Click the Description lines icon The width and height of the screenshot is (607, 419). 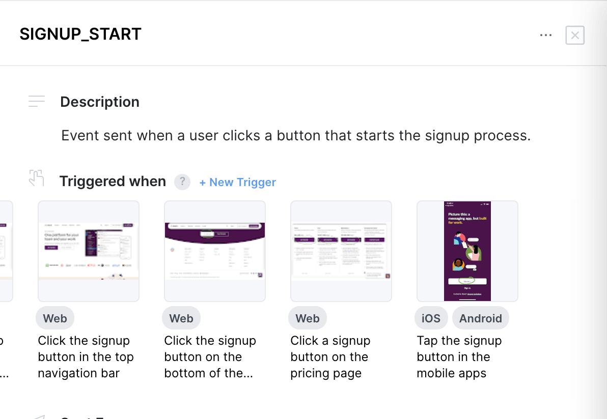[37, 101]
